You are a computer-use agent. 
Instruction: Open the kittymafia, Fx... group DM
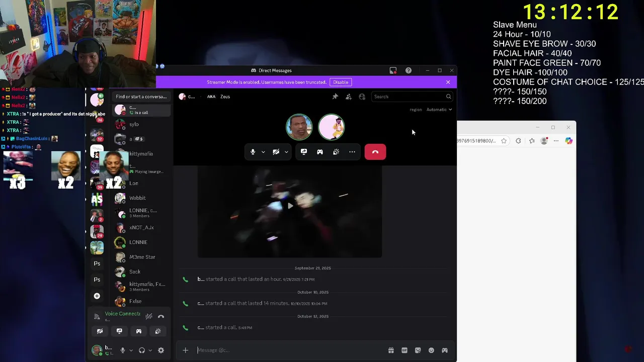point(142,287)
